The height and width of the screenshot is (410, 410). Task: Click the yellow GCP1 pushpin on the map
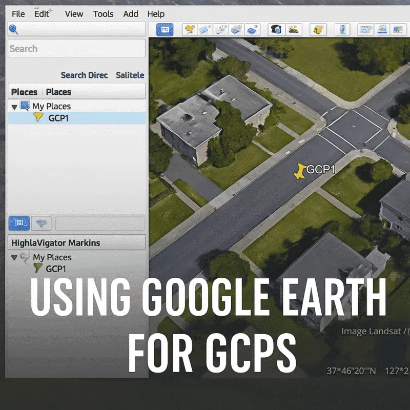[x=300, y=172]
